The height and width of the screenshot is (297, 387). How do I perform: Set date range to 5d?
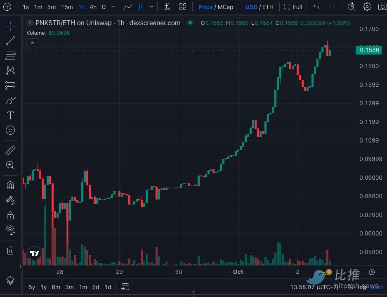95,287
